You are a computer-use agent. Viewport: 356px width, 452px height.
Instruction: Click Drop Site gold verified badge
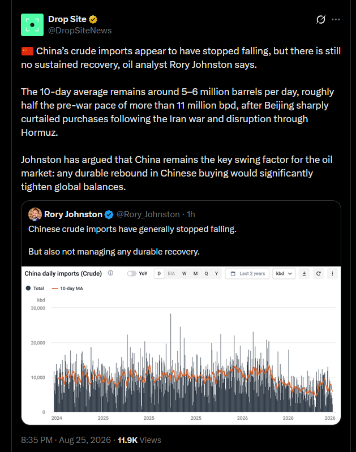93,19
